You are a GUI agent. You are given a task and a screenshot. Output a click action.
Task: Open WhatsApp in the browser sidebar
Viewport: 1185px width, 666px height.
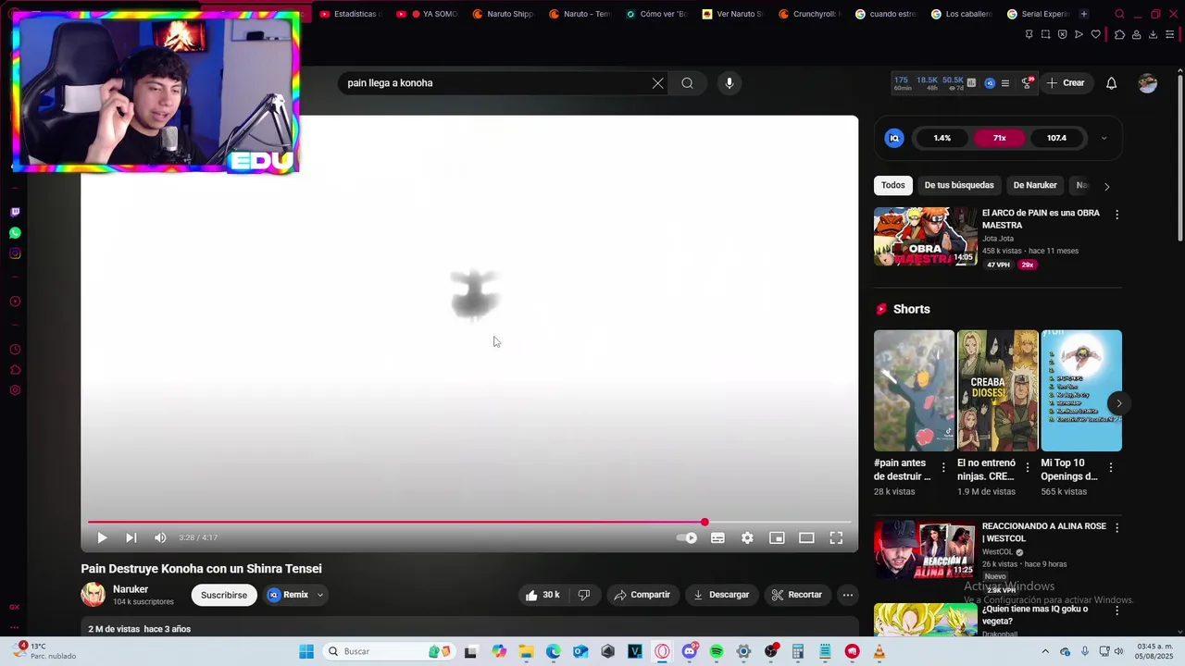tap(15, 233)
